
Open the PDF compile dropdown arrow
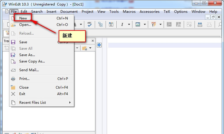point(160,24)
